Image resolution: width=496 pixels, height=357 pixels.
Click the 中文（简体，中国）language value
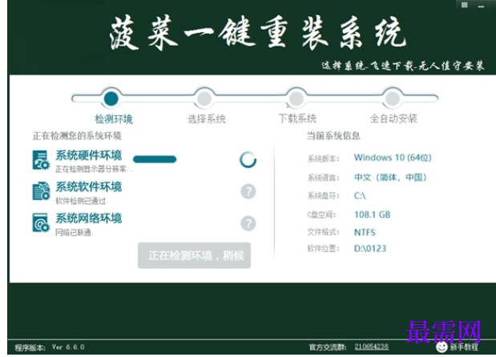pos(390,177)
